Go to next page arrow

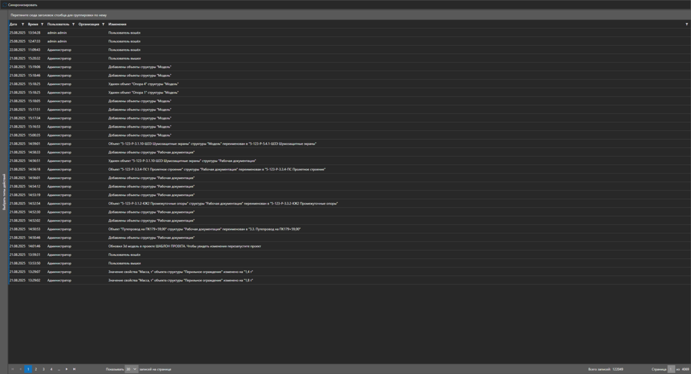coord(67,369)
